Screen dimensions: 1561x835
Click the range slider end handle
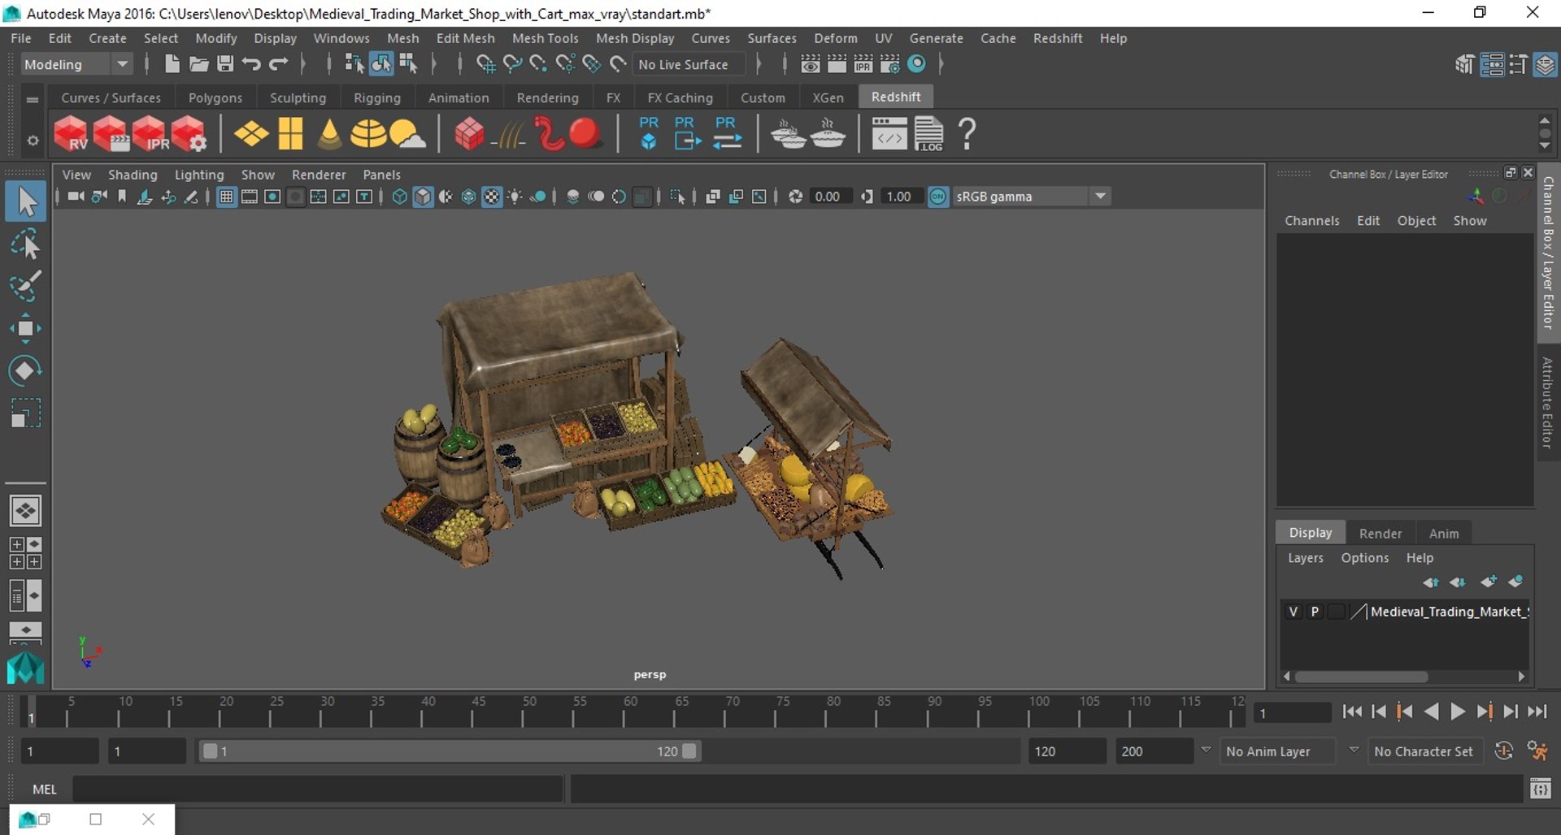(689, 751)
